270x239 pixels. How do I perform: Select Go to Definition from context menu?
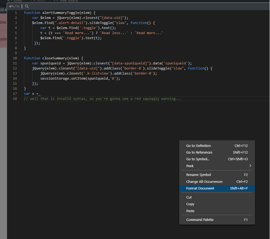[198, 146]
